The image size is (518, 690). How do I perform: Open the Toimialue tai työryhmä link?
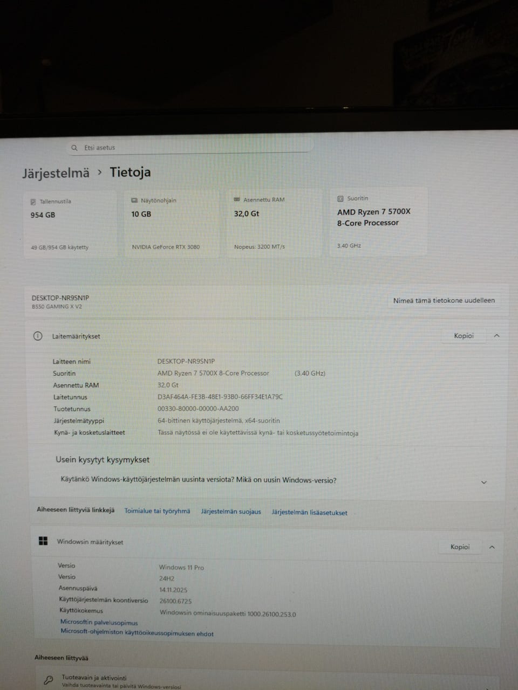157,511
